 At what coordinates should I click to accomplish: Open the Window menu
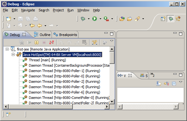[x=83, y=10]
